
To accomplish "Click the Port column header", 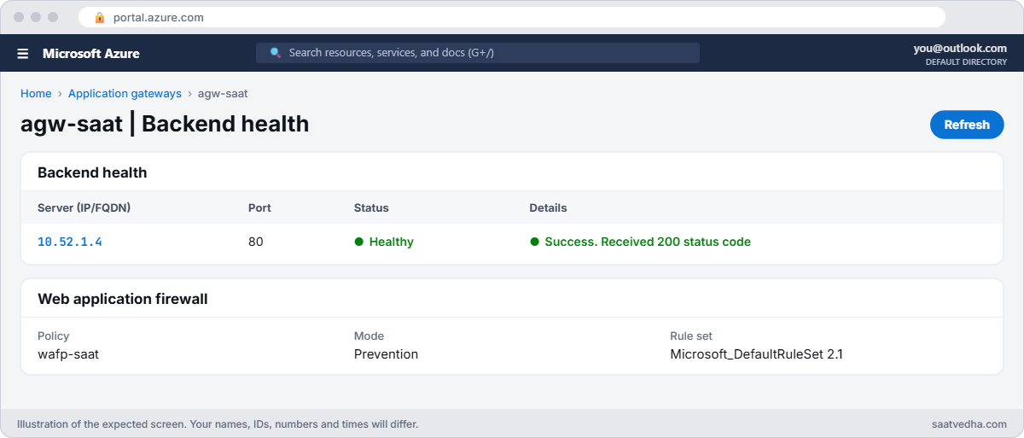I will point(259,207).
